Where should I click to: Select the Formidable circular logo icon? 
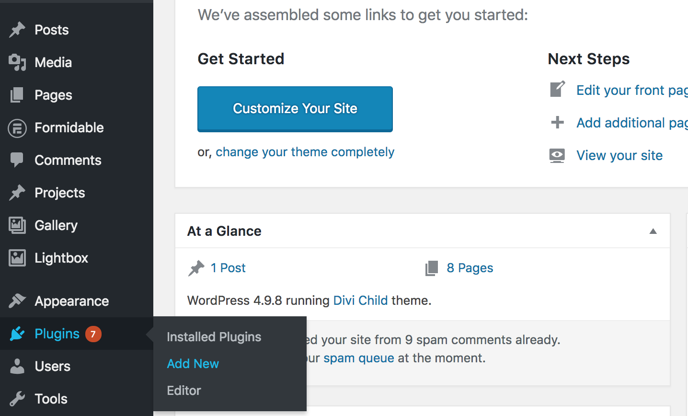(17, 128)
